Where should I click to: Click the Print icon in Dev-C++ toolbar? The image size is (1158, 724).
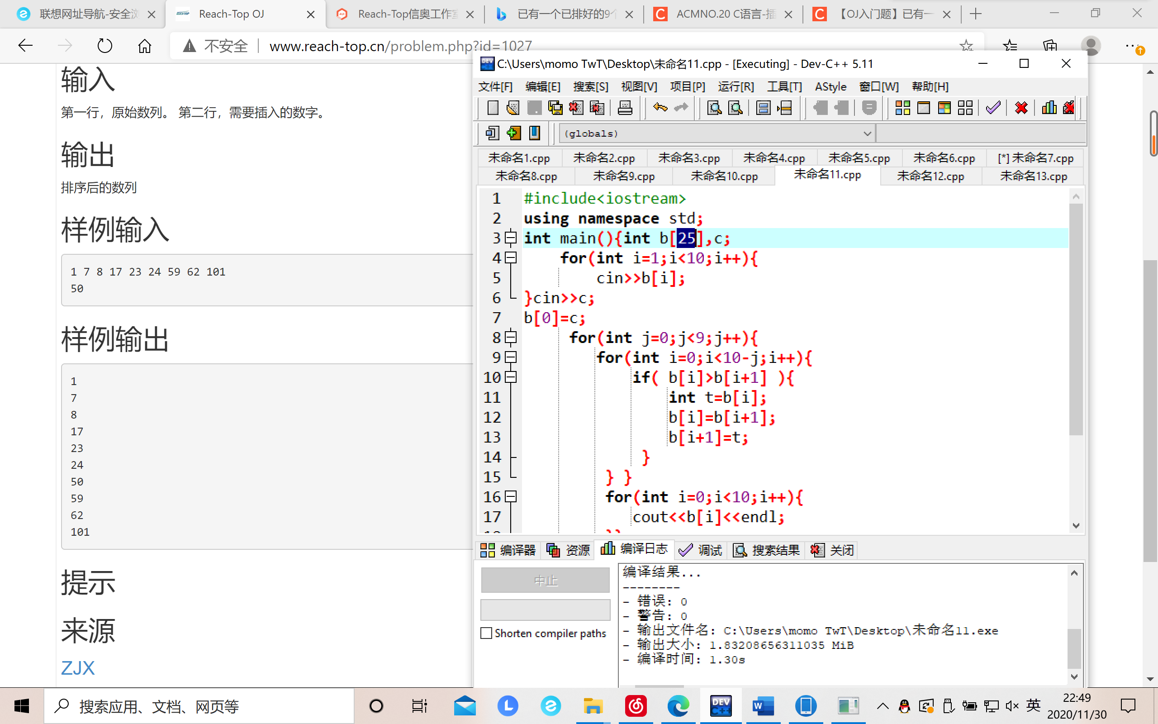[x=625, y=108]
